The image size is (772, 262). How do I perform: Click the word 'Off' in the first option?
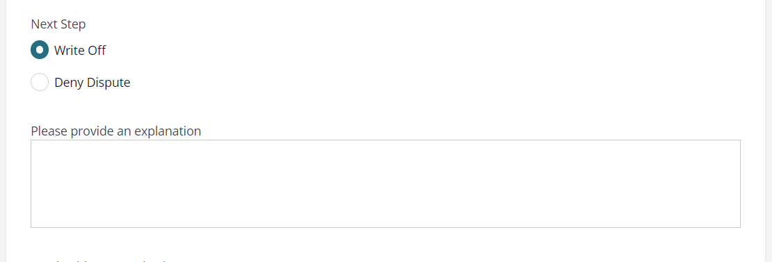97,50
